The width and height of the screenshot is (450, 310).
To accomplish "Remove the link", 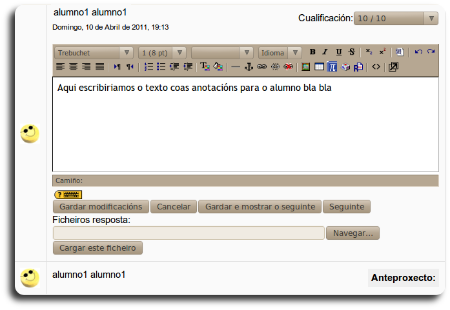I will point(275,67).
